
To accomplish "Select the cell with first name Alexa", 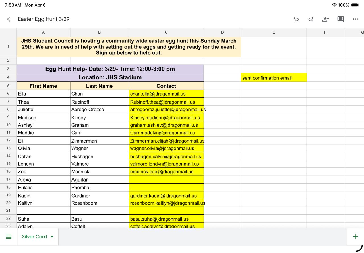I will pos(44,180).
